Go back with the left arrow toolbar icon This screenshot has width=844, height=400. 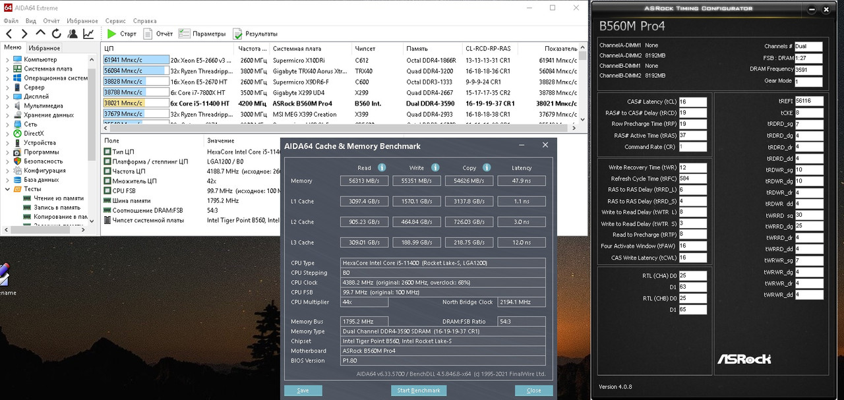[x=9, y=34]
